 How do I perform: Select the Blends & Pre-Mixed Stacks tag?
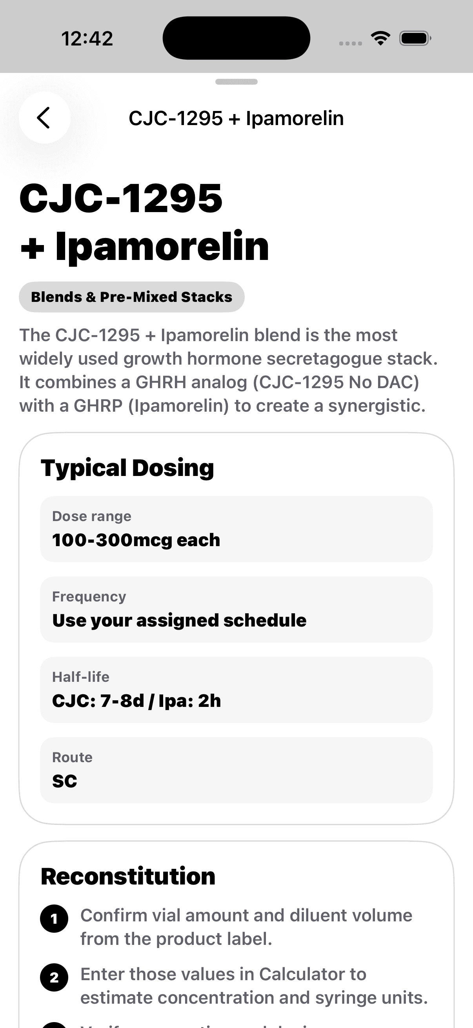click(x=132, y=297)
